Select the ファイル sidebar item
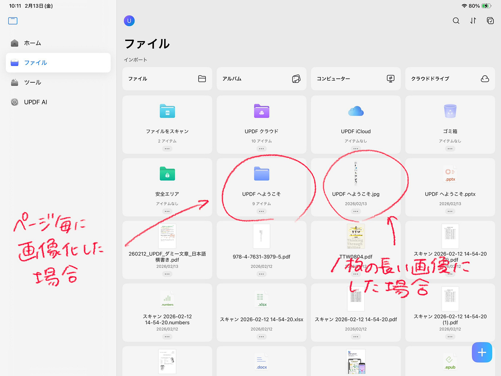Viewport: 501px width, 376px height. [35, 63]
